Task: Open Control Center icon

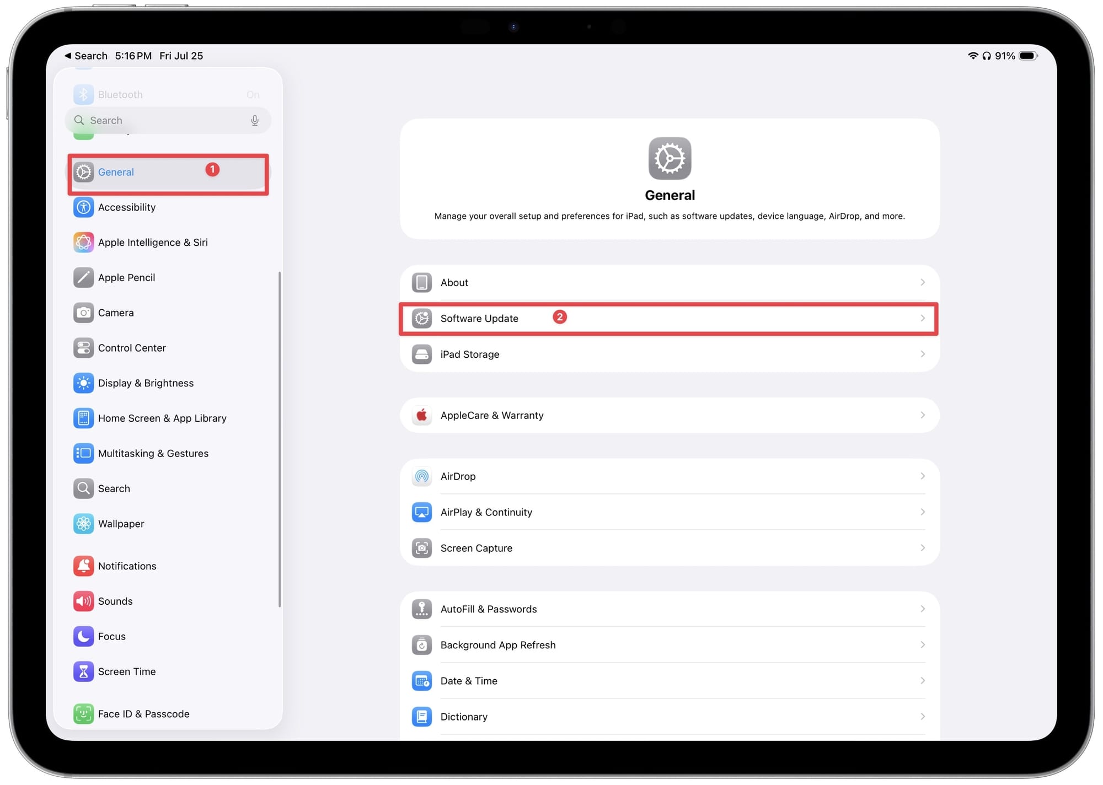Action: (x=83, y=348)
